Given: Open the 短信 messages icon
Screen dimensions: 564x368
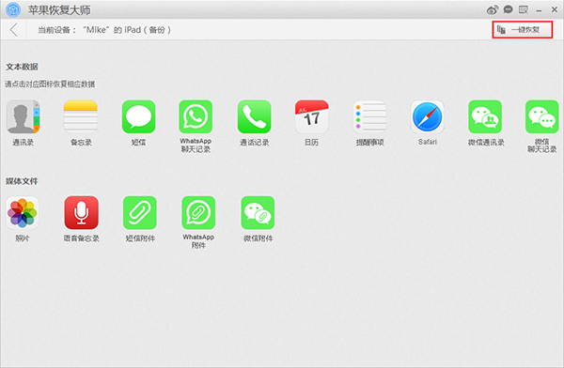Looking at the screenshot, I should (x=138, y=116).
